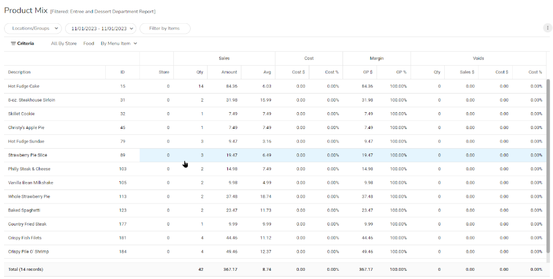The height and width of the screenshot is (279, 553).
Task: Click the Crispy Fish Filets link
Action: (24, 237)
